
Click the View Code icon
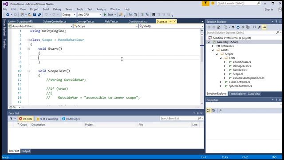(254, 27)
